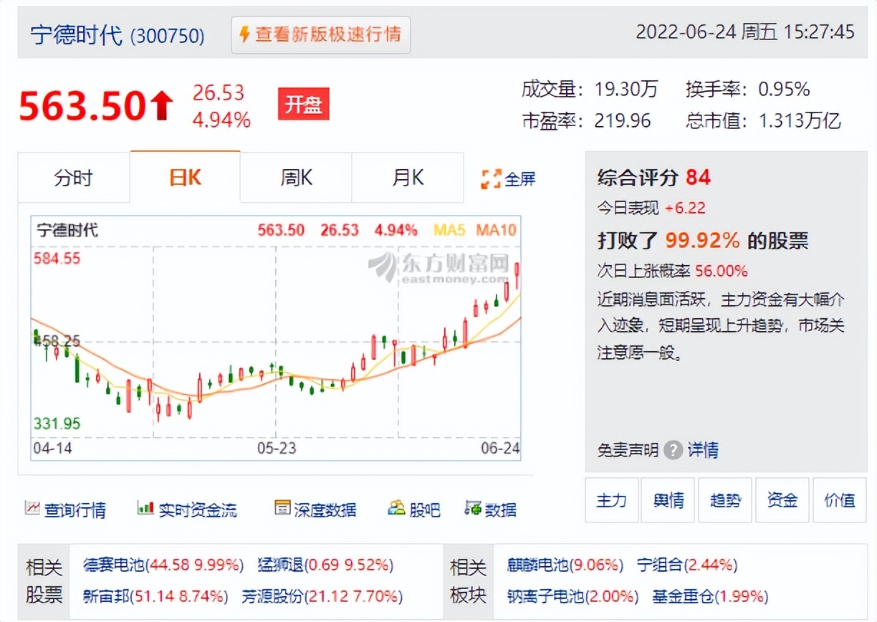
Task: Select the 舆情 sentiment button
Action: 668,500
